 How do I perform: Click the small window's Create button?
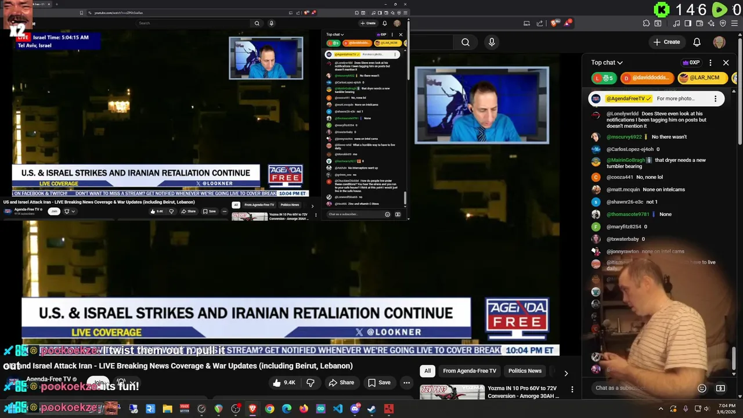[368, 23]
